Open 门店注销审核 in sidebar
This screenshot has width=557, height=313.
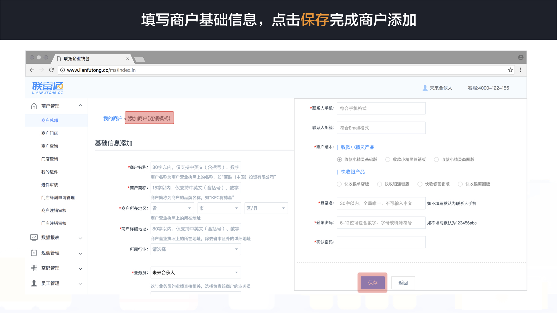(54, 223)
